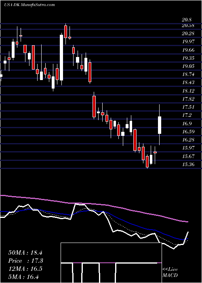Select the 20.8 price axis label
The width and height of the screenshot is (202, 283).
pyautogui.click(x=187, y=20)
